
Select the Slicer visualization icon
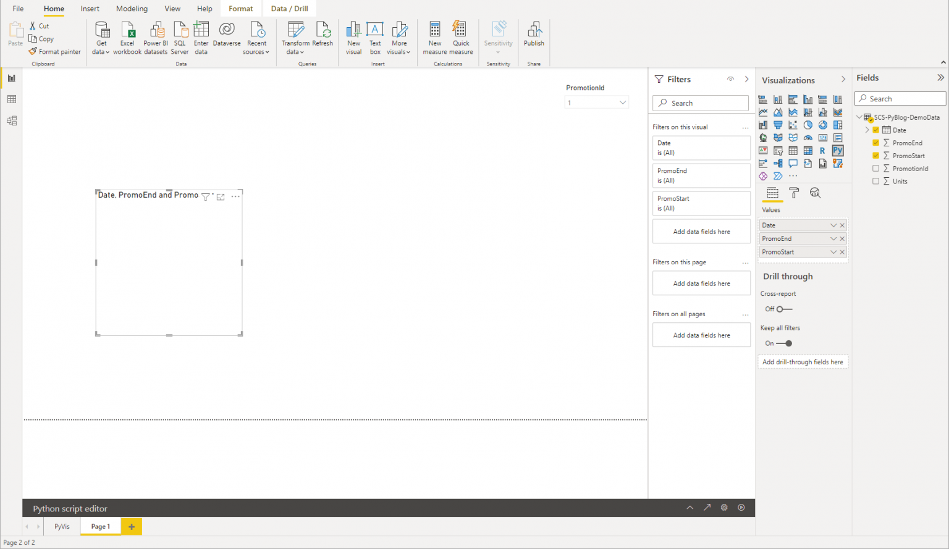(x=778, y=151)
